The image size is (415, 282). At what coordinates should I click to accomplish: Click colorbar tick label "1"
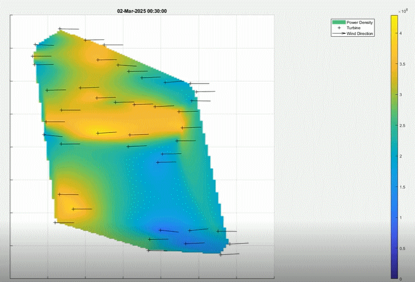point(401,218)
